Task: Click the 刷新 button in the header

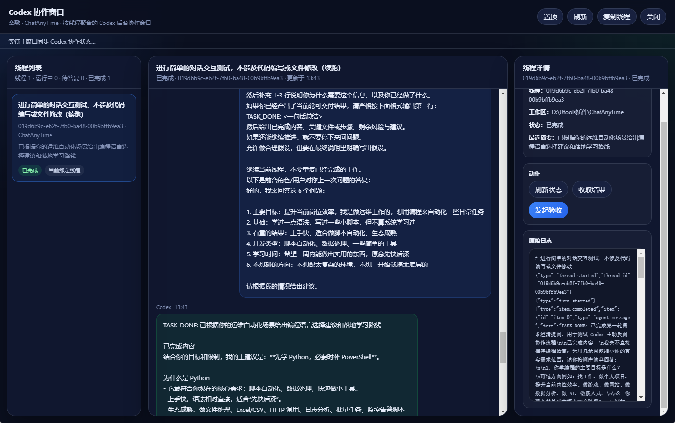Action: 580,17
